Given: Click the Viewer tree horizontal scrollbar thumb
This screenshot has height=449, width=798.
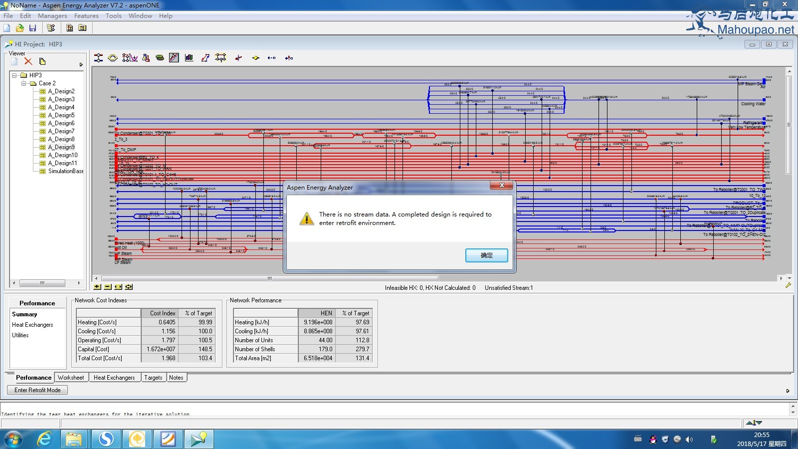Looking at the screenshot, I should click(42, 283).
